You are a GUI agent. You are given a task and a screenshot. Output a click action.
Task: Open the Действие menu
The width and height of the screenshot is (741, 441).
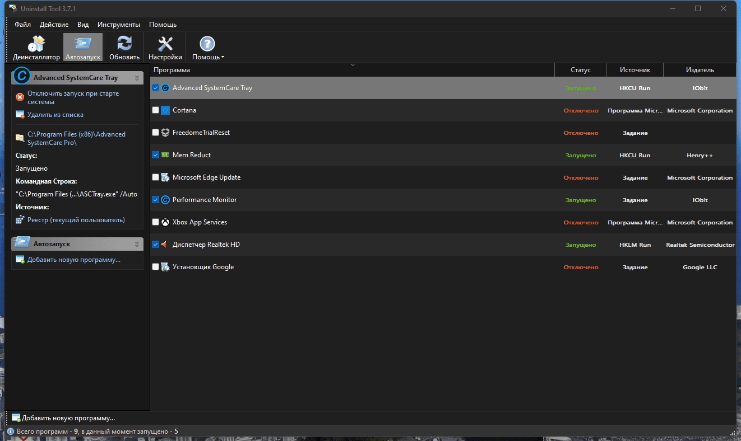click(x=54, y=25)
